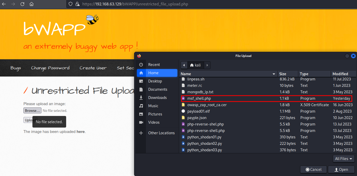This screenshot has height=176, width=357.
Task: Click the Pictures icon in sidebar
Action: click(141, 114)
